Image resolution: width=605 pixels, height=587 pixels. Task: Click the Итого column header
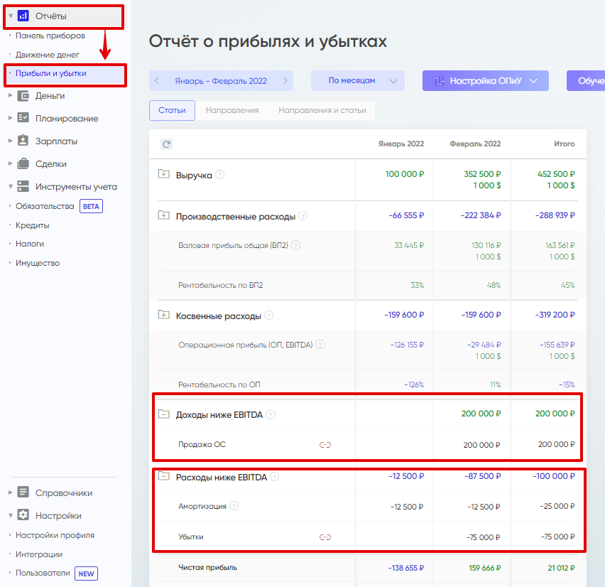tap(564, 144)
